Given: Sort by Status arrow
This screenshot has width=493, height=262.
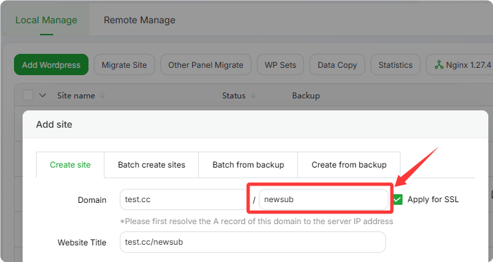Looking at the screenshot, I should pyautogui.click(x=253, y=96).
